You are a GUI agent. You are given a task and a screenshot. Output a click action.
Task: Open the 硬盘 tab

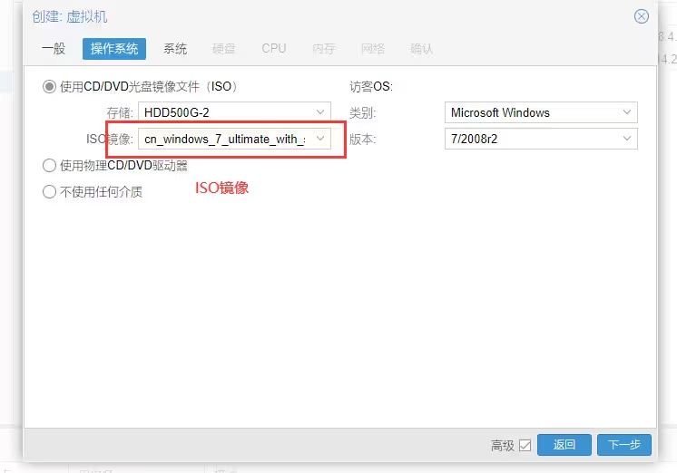[x=223, y=49]
